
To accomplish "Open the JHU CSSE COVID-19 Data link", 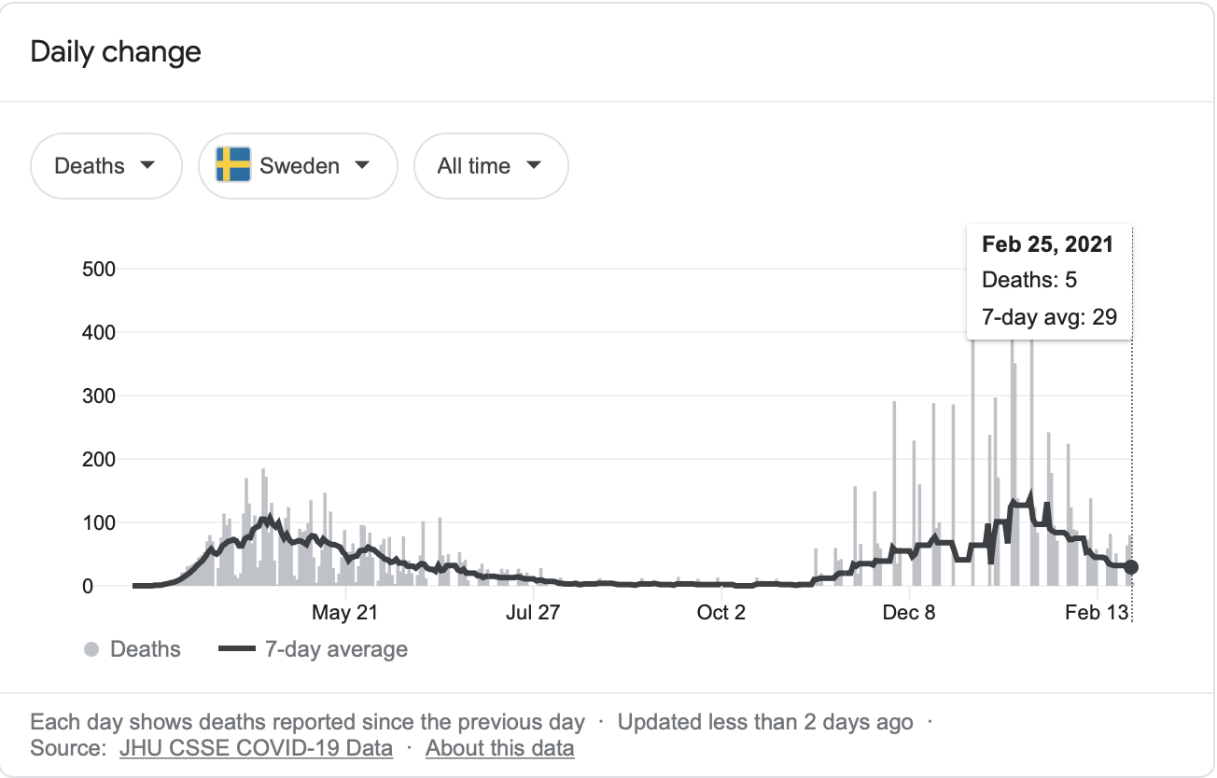I will [256, 748].
